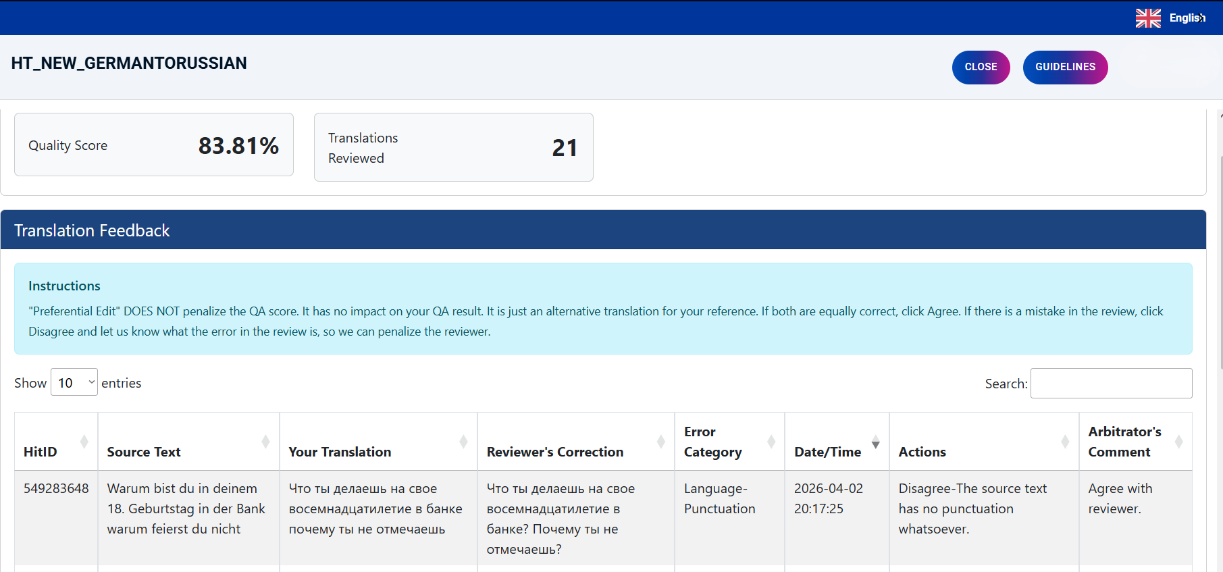Click the Date/Time descending sort arrow

click(876, 443)
